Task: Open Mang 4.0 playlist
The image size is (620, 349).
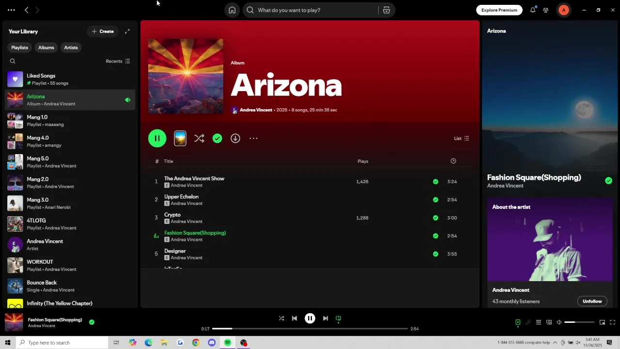Action: tap(70, 142)
